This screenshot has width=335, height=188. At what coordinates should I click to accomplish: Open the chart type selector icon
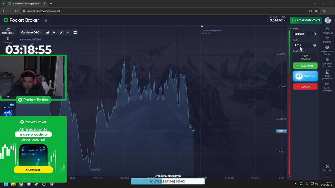(x=47, y=32)
